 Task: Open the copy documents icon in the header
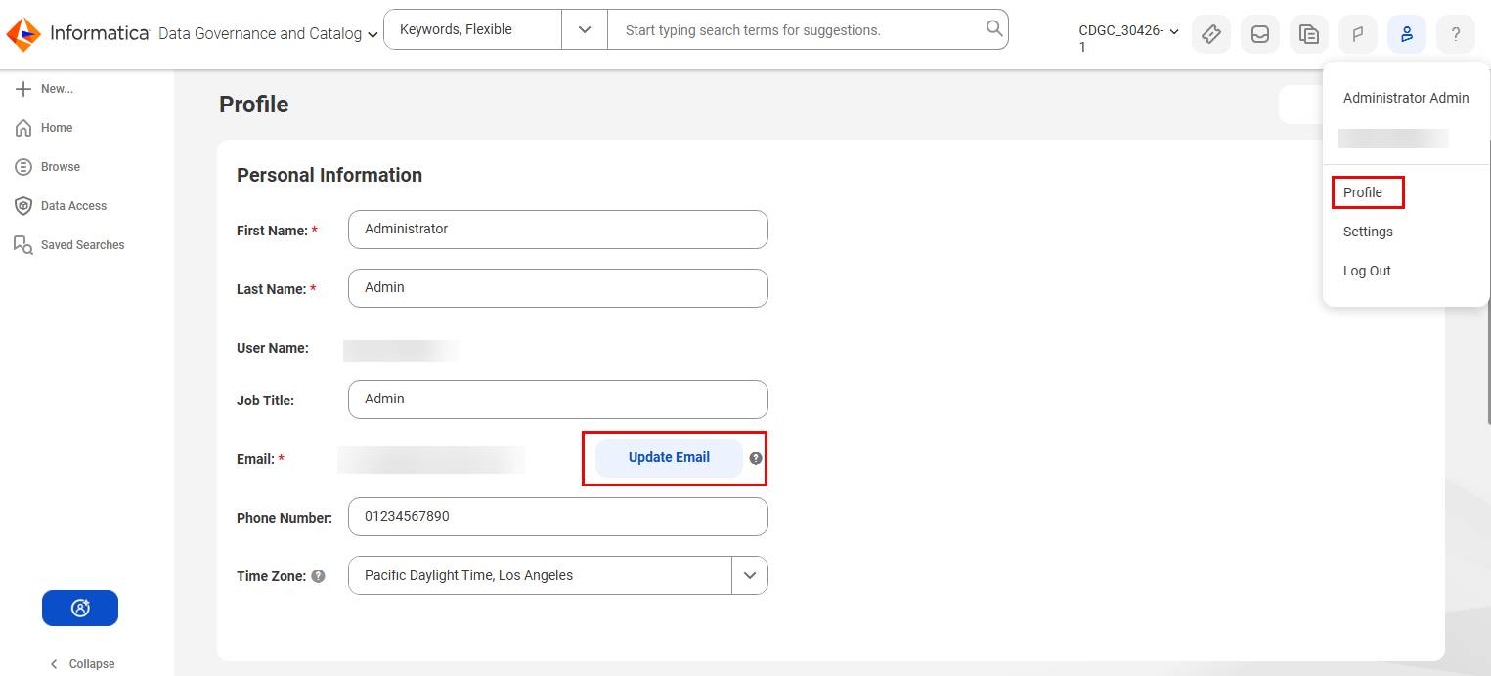[1309, 34]
